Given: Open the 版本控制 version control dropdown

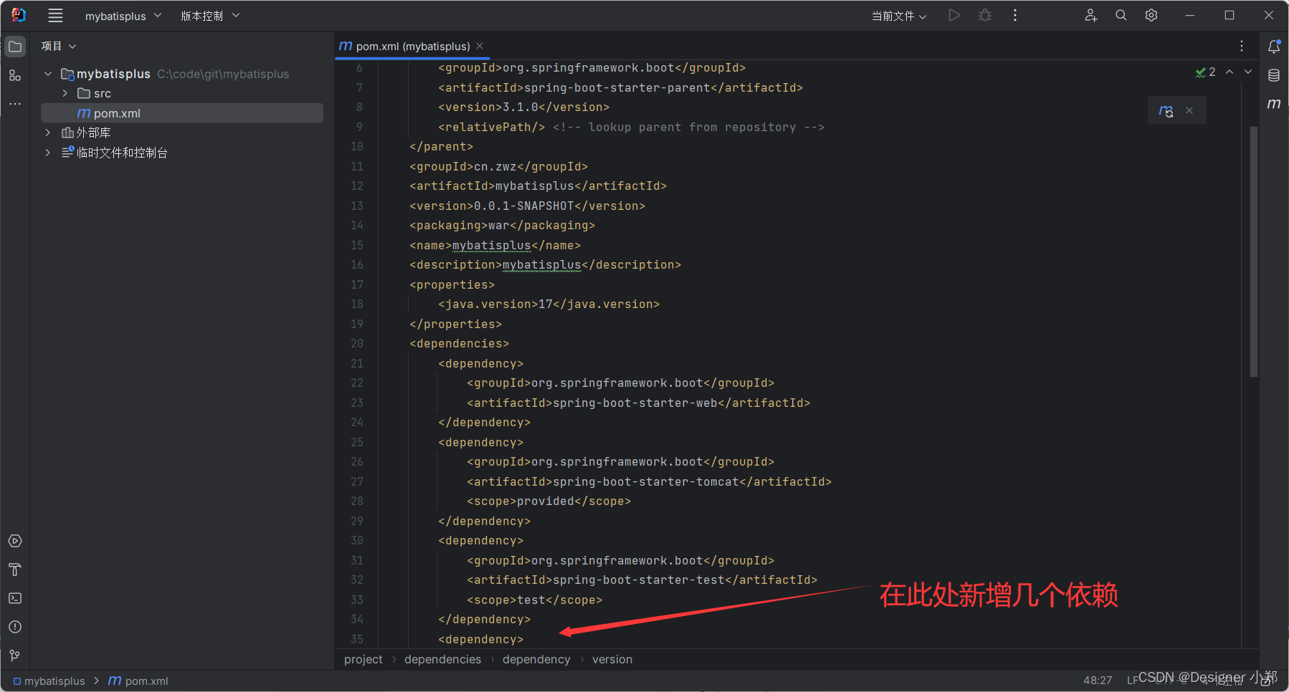Looking at the screenshot, I should point(210,16).
